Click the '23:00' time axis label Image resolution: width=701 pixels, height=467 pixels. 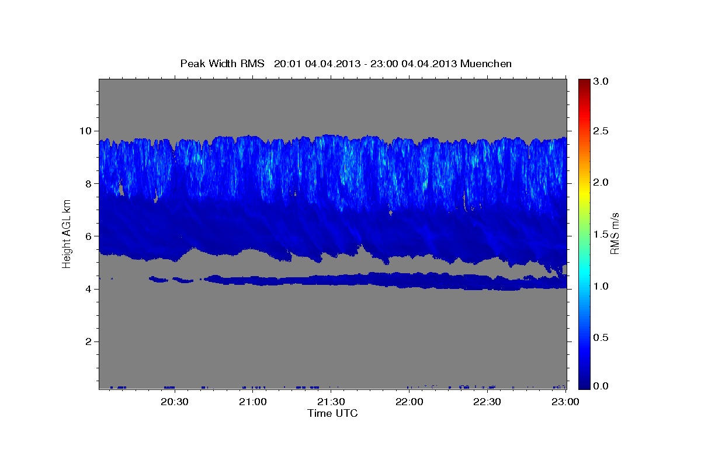click(x=565, y=402)
